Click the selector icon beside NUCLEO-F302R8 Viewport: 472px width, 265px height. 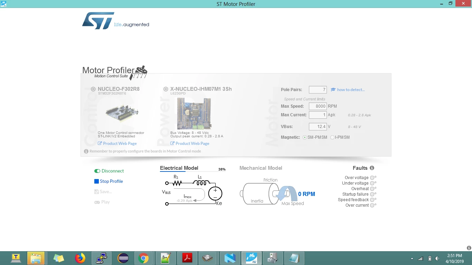(93, 89)
